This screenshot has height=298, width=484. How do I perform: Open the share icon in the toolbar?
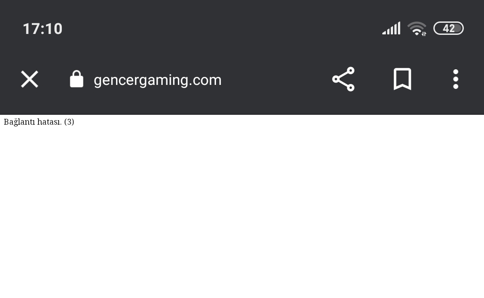pyautogui.click(x=343, y=80)
